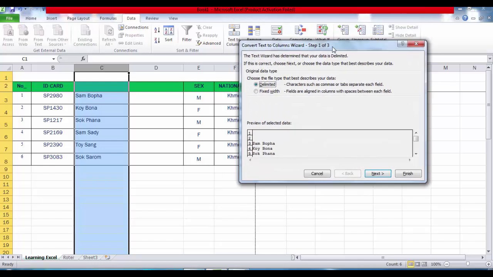This screenshot has width=493, height=277.
Task: Open Existing Connections
Action: click(x=85, y=35)
